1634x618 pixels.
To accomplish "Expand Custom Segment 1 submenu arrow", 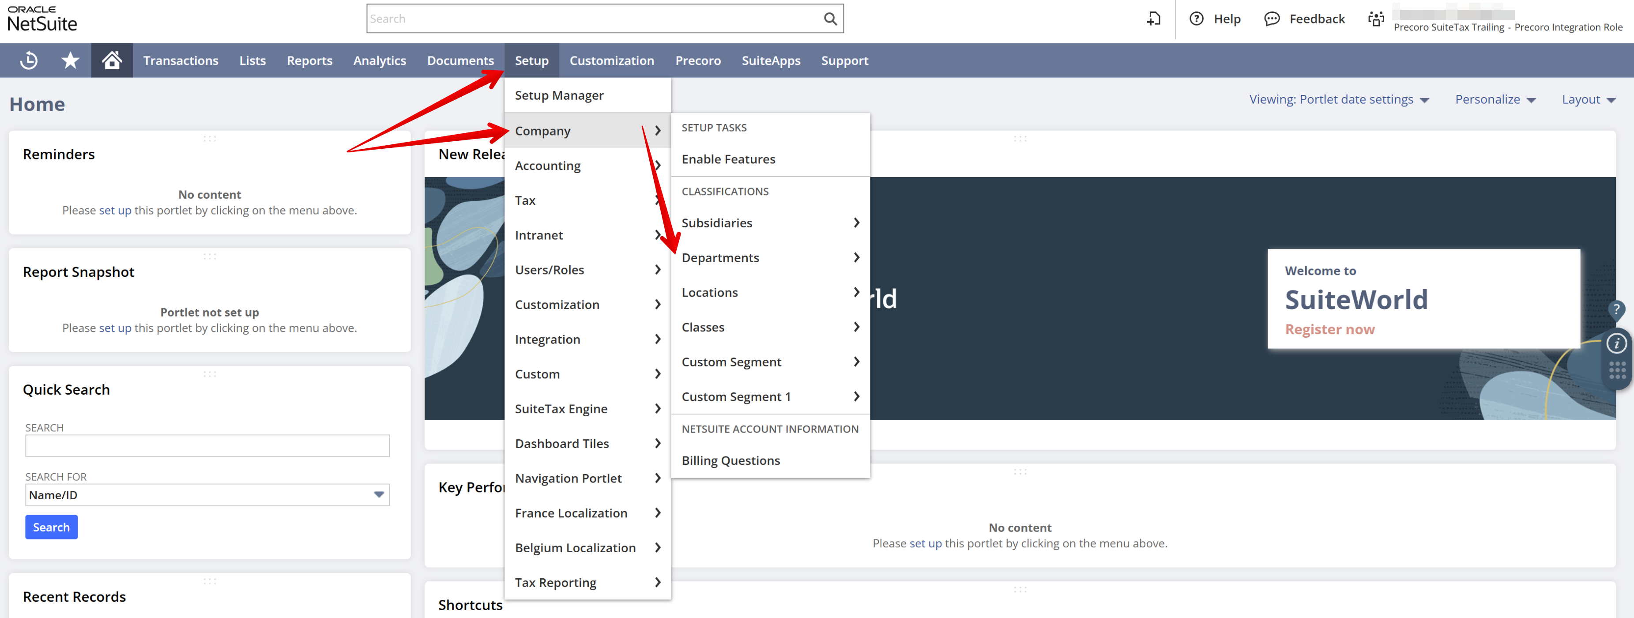I will point(856,396).
